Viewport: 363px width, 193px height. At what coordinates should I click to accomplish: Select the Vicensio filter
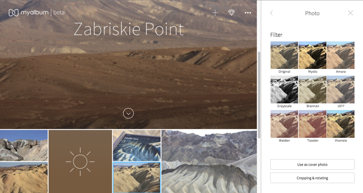(x=341, y=124)
